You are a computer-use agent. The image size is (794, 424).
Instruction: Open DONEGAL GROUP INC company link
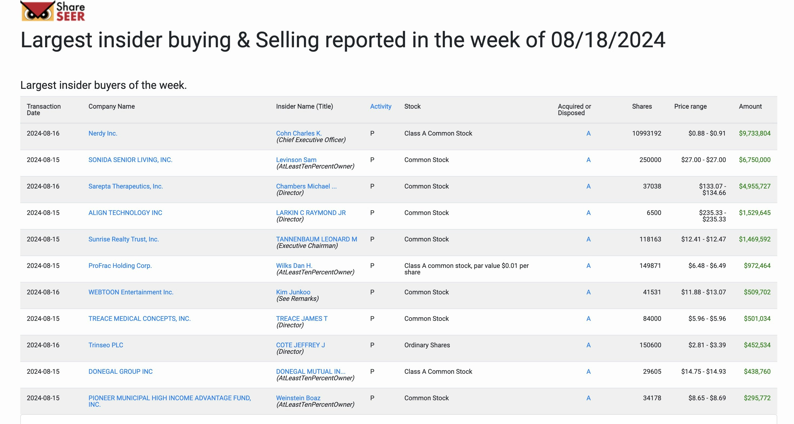120,372
